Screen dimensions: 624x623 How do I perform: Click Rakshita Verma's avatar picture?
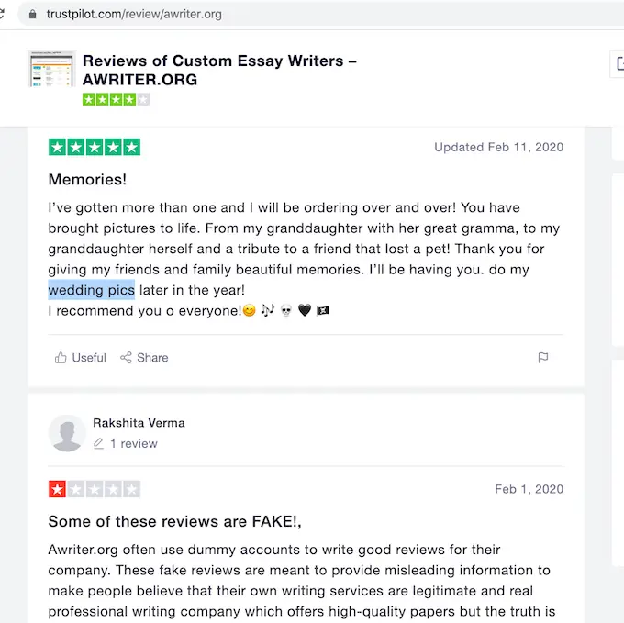(67, 433)
